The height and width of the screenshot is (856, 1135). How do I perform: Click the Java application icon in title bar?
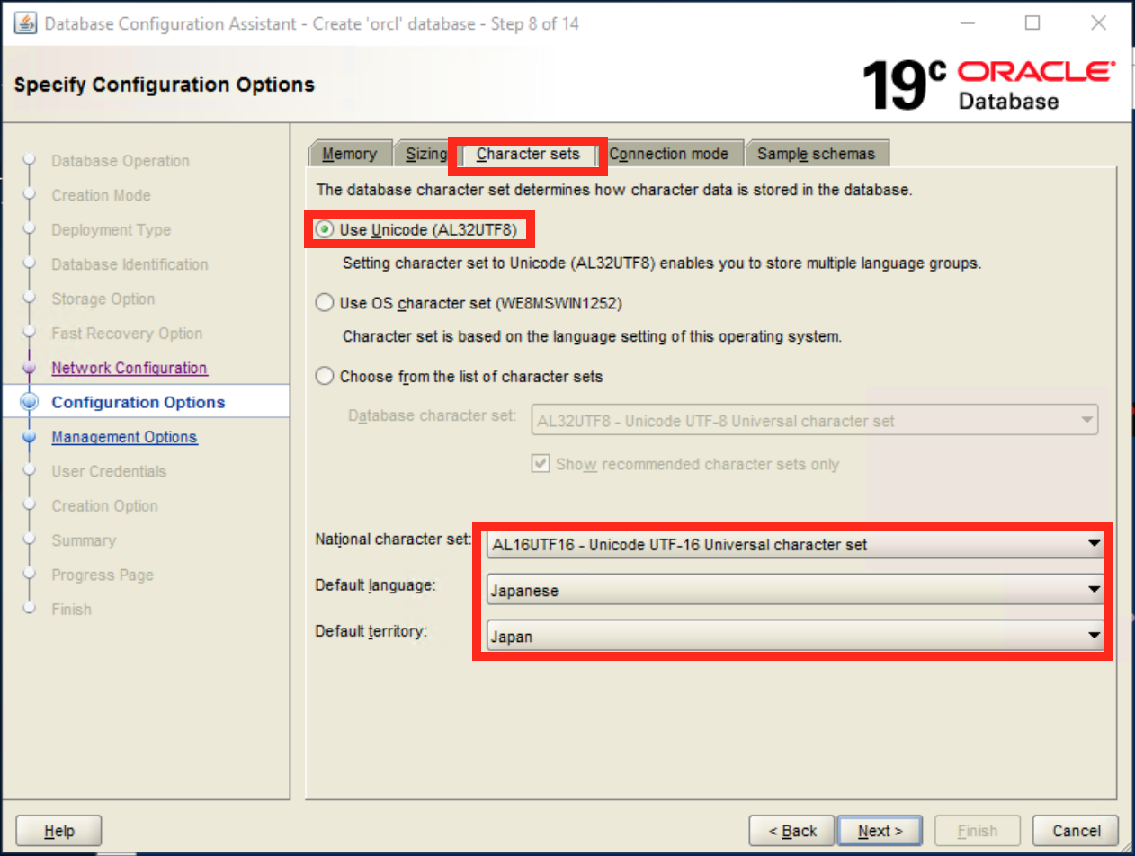(24, 23)
